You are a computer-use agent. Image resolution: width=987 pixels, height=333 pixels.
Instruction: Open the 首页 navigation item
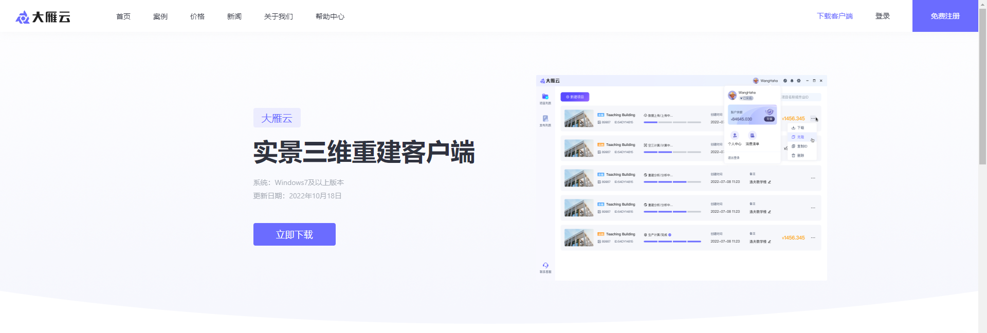[123, 16]
